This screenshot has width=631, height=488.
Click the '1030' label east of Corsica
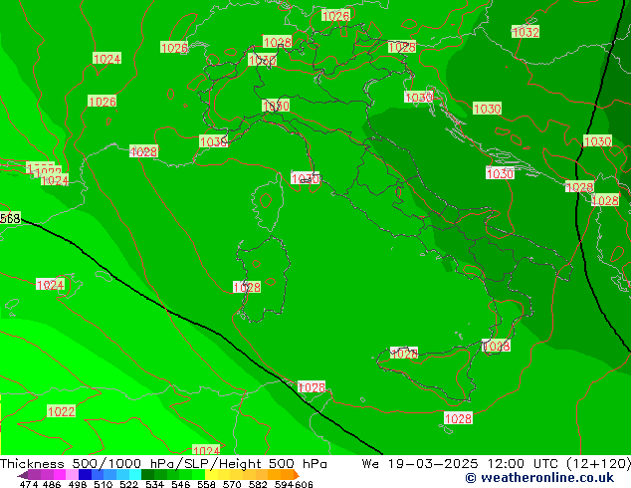305,178
